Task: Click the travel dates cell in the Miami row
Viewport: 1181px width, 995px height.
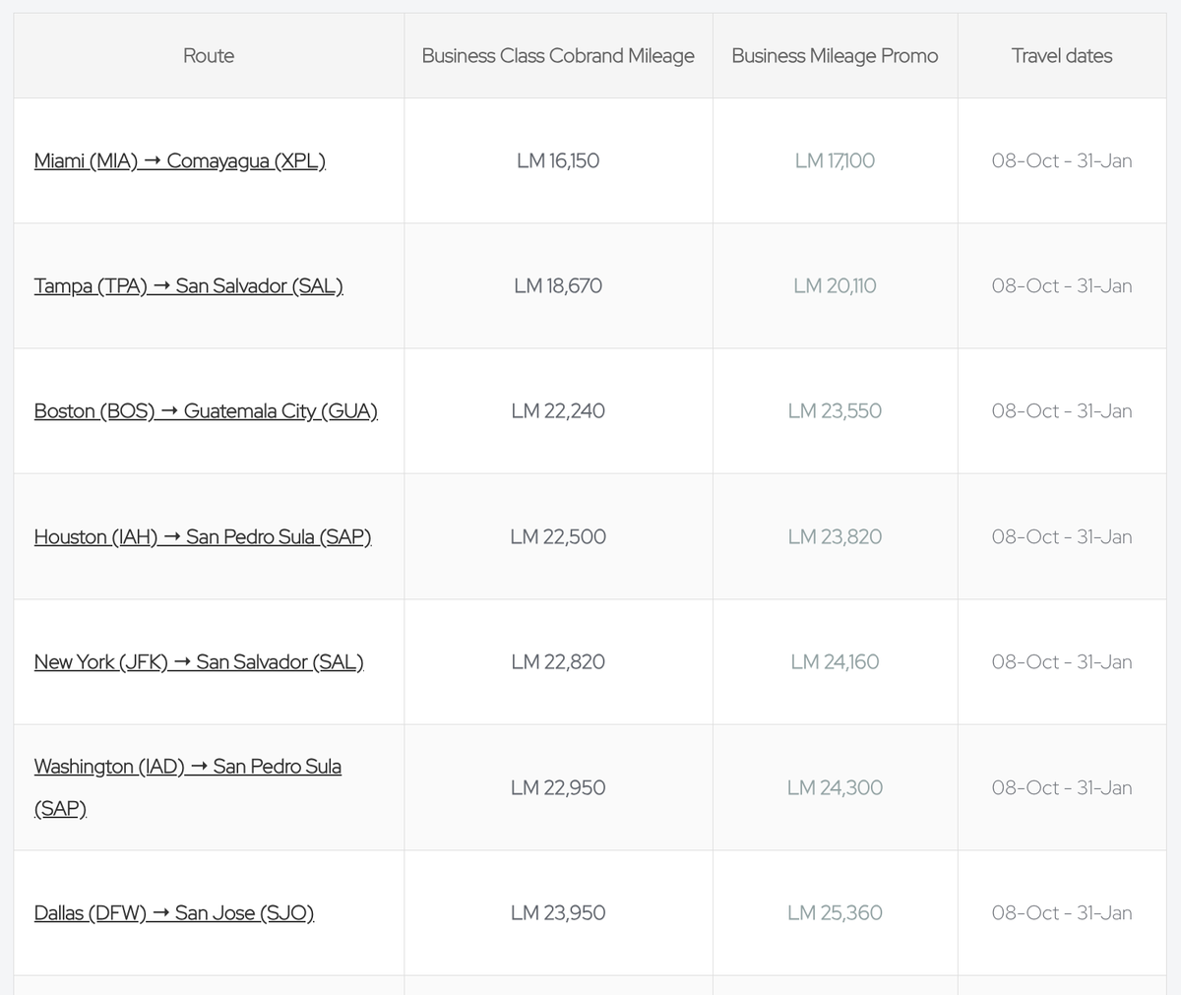Action: click(1061, 160)
